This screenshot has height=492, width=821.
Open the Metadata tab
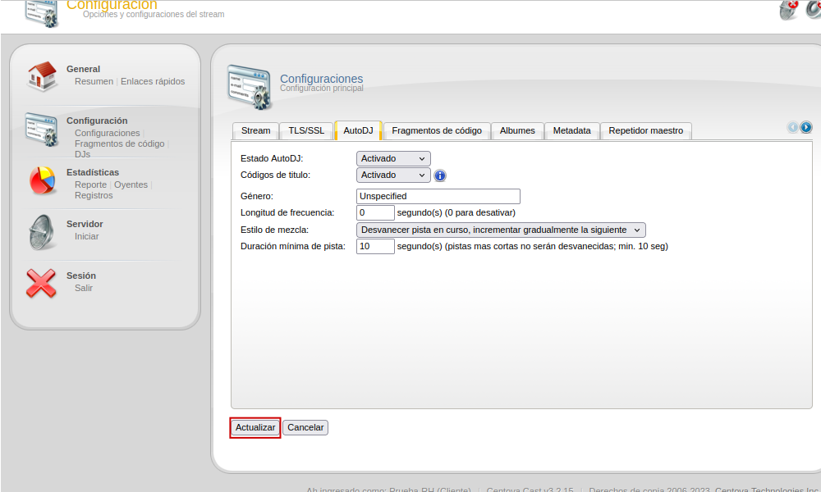click(571, 131)
